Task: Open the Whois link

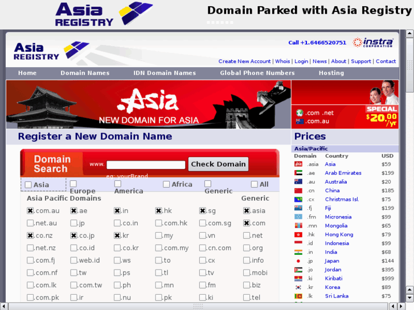Action: [x=282, y=61]
